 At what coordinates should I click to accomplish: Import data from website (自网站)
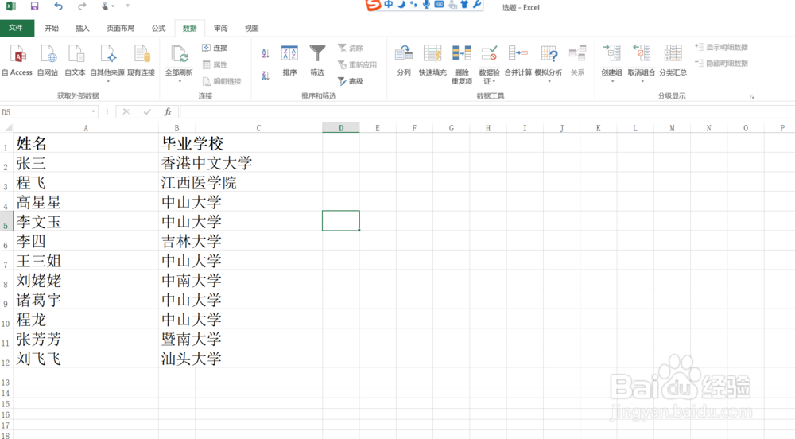tap(48, 60)
